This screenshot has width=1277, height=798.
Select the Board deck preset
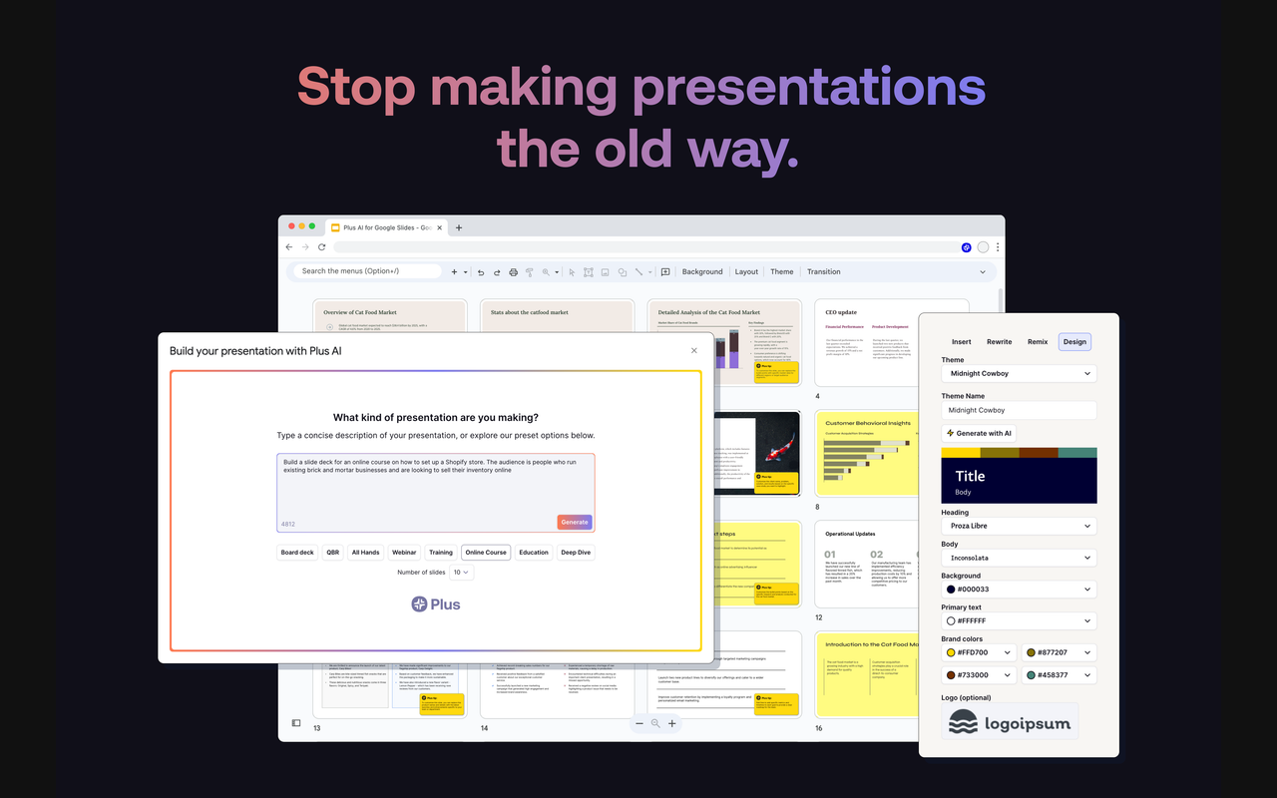297,552
